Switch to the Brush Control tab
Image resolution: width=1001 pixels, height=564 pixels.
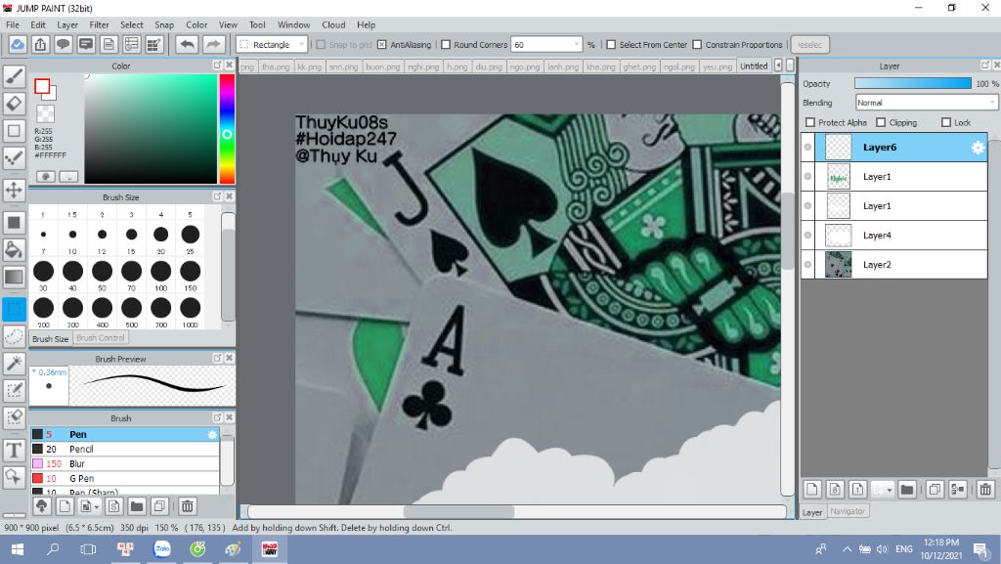click(x=101, y=338)
